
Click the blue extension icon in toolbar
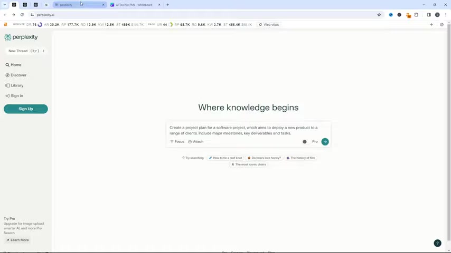click(391, 15)
